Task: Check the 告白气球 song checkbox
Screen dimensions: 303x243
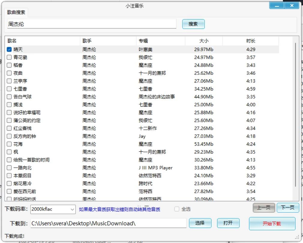Action: click(x=9, y=96)
